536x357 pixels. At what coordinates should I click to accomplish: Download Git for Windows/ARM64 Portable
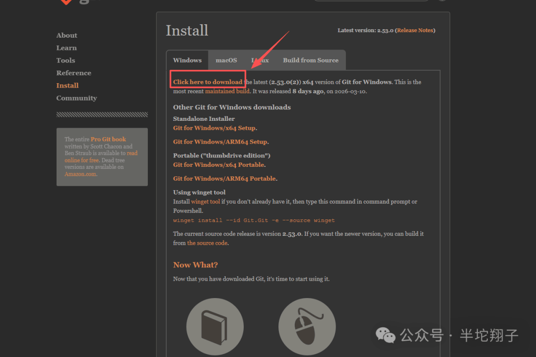(x=225, y=179)
